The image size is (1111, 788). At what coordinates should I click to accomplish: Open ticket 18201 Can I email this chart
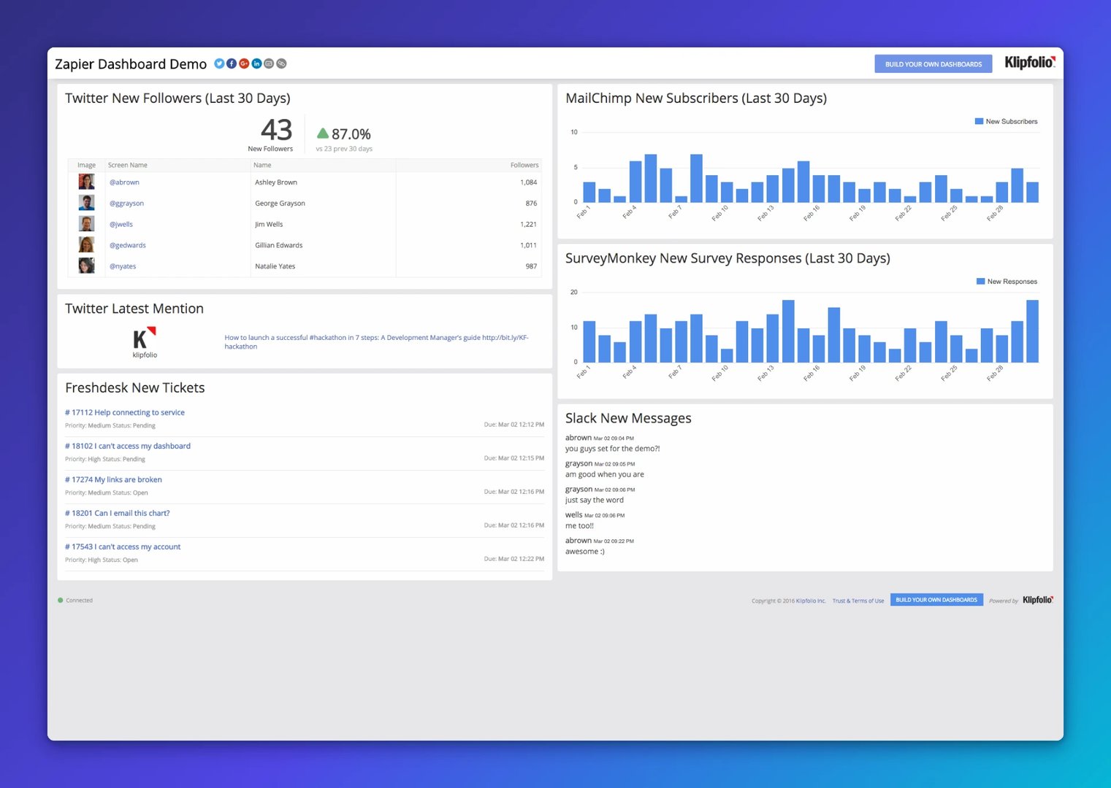point(117,514)
